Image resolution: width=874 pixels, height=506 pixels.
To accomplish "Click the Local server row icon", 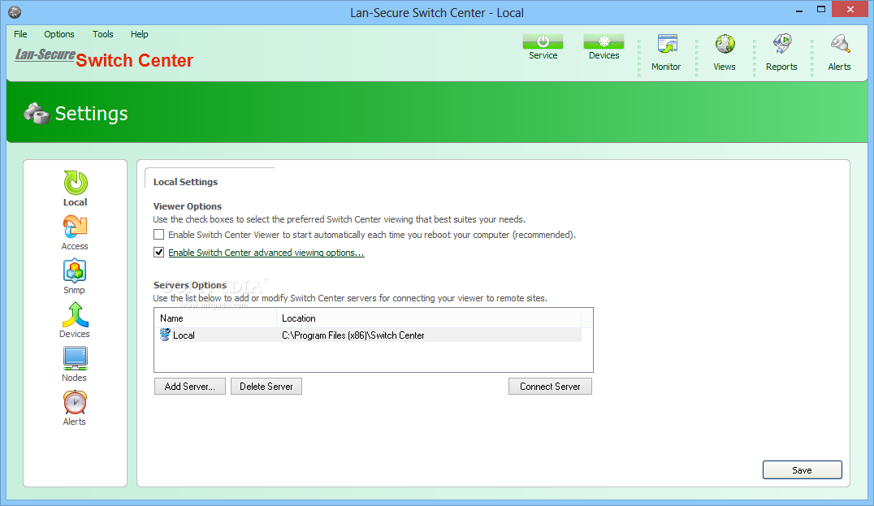I will click(165, 335).
